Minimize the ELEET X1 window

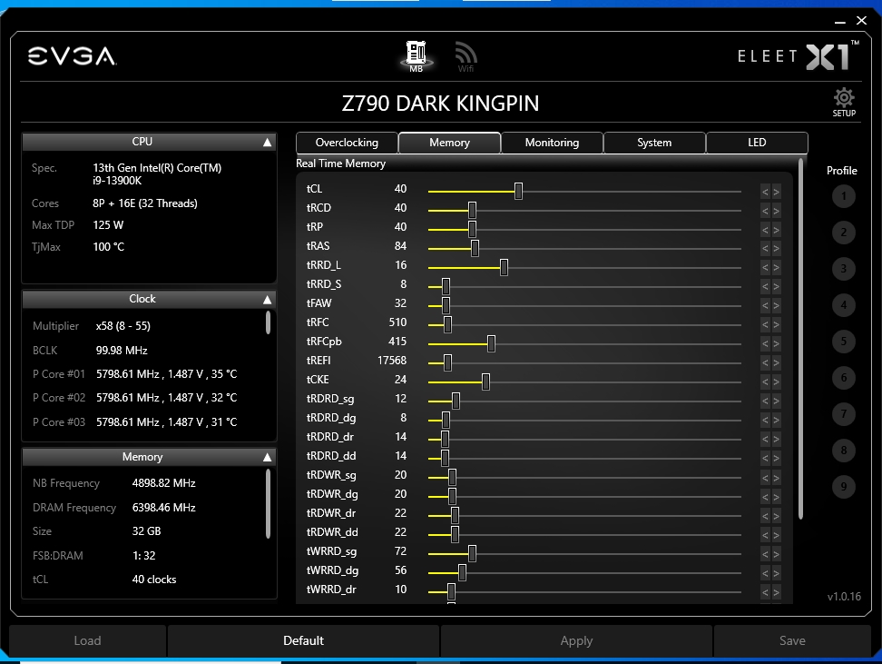(x=840, y=22)
